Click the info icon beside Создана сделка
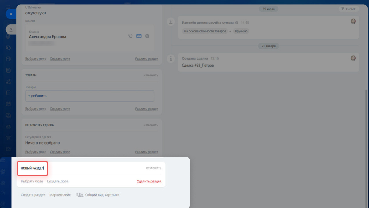This screenshot has width=369, height=208. pos(171,59)
